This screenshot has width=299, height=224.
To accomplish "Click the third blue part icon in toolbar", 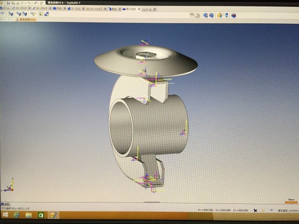I will pyautogui.click(x=19, y=14).
